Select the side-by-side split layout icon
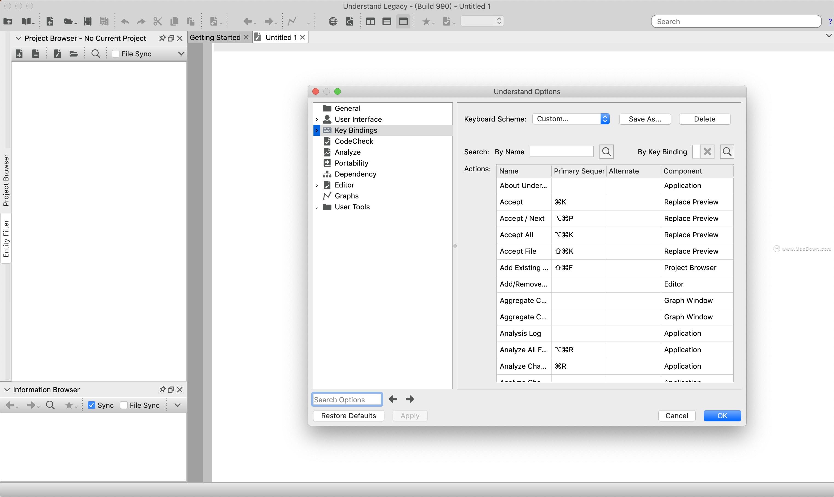The height and width of the screenshot is (497, 834). coord(370,22)
